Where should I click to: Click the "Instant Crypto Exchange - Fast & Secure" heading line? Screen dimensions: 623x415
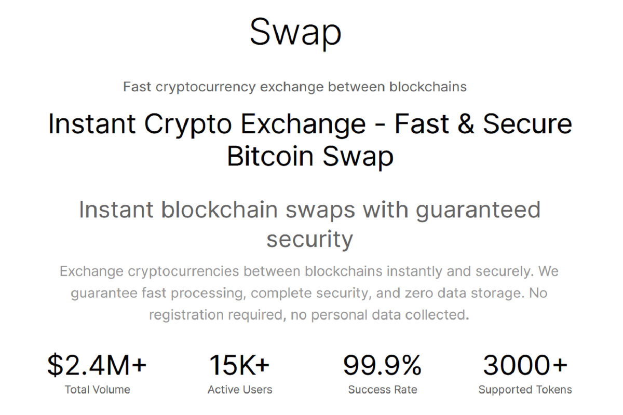[310, 125]
